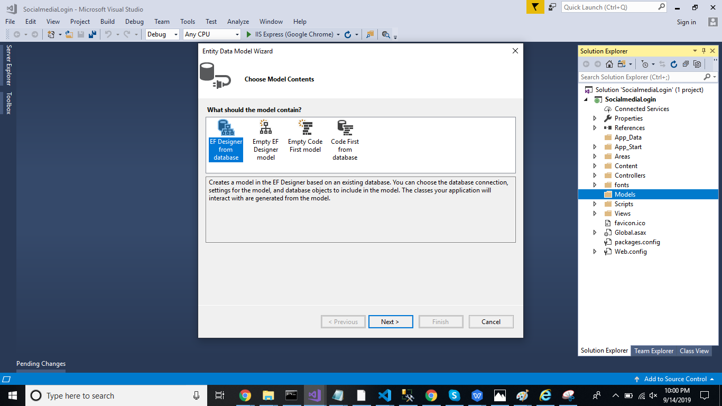This screenshot has width=722, height=406.
Task: Select Connected Services item
Action: (642, 109)
